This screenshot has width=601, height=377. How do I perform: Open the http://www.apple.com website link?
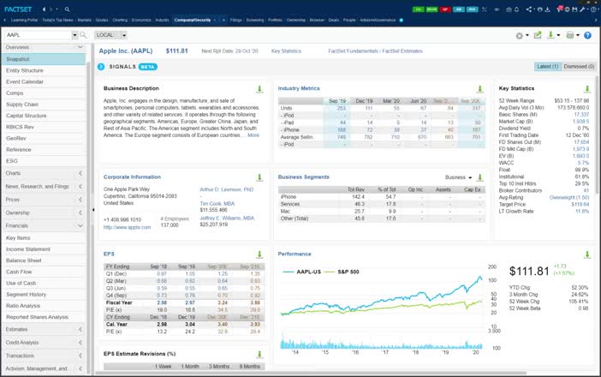(x=127, y=227)
